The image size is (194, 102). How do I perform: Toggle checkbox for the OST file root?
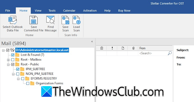(x=8, y=50)
